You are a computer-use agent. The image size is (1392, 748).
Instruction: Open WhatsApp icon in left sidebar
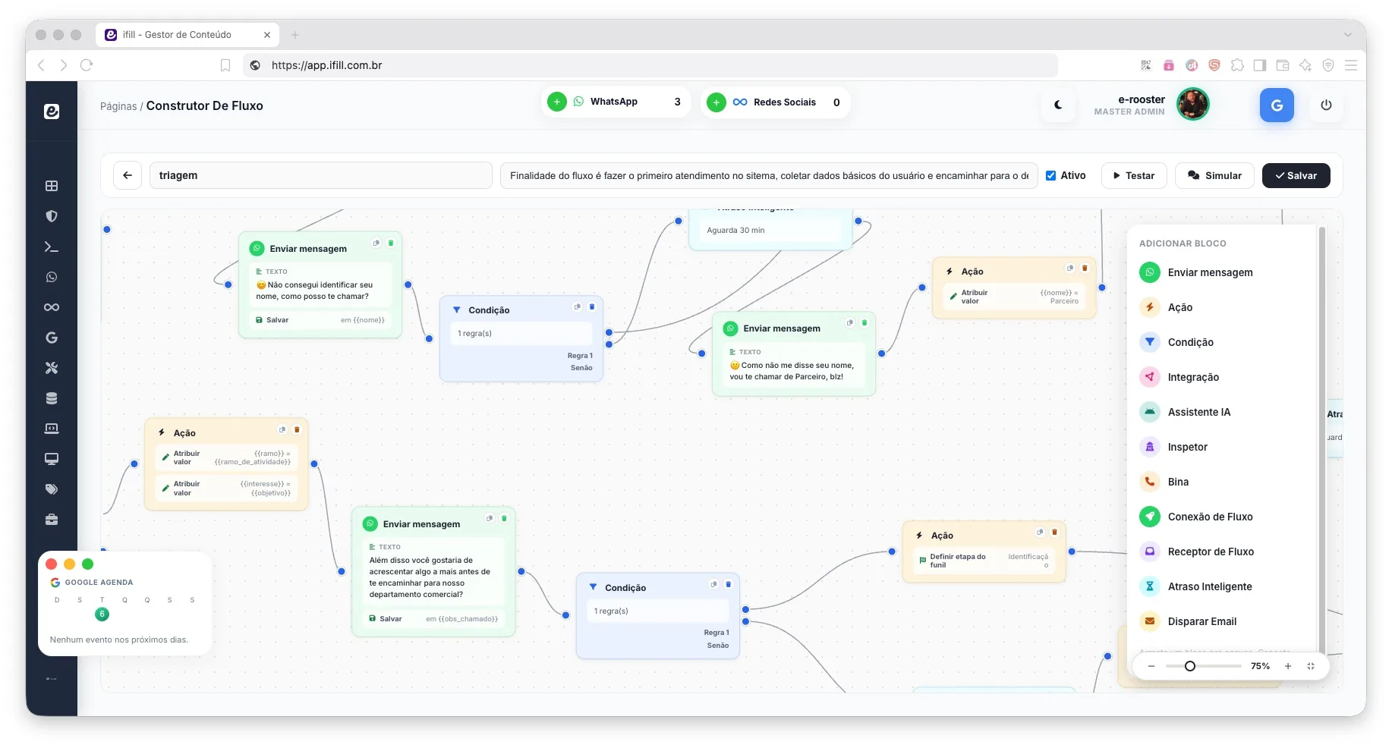[x=52, y=277]
